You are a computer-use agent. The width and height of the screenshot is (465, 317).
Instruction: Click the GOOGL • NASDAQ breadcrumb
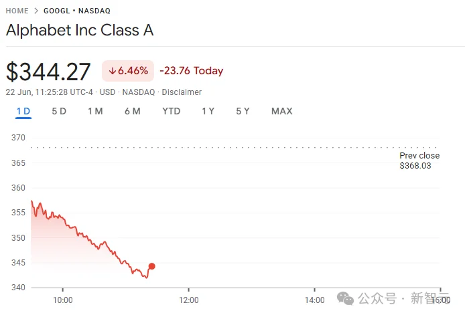coord(77,11)
